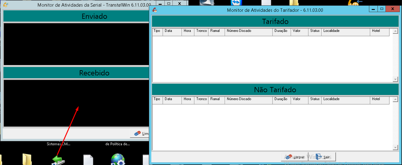Select the top desktop folder behind Tarifador title
This screenshot has height=165, width=402.
pos(294,3)
